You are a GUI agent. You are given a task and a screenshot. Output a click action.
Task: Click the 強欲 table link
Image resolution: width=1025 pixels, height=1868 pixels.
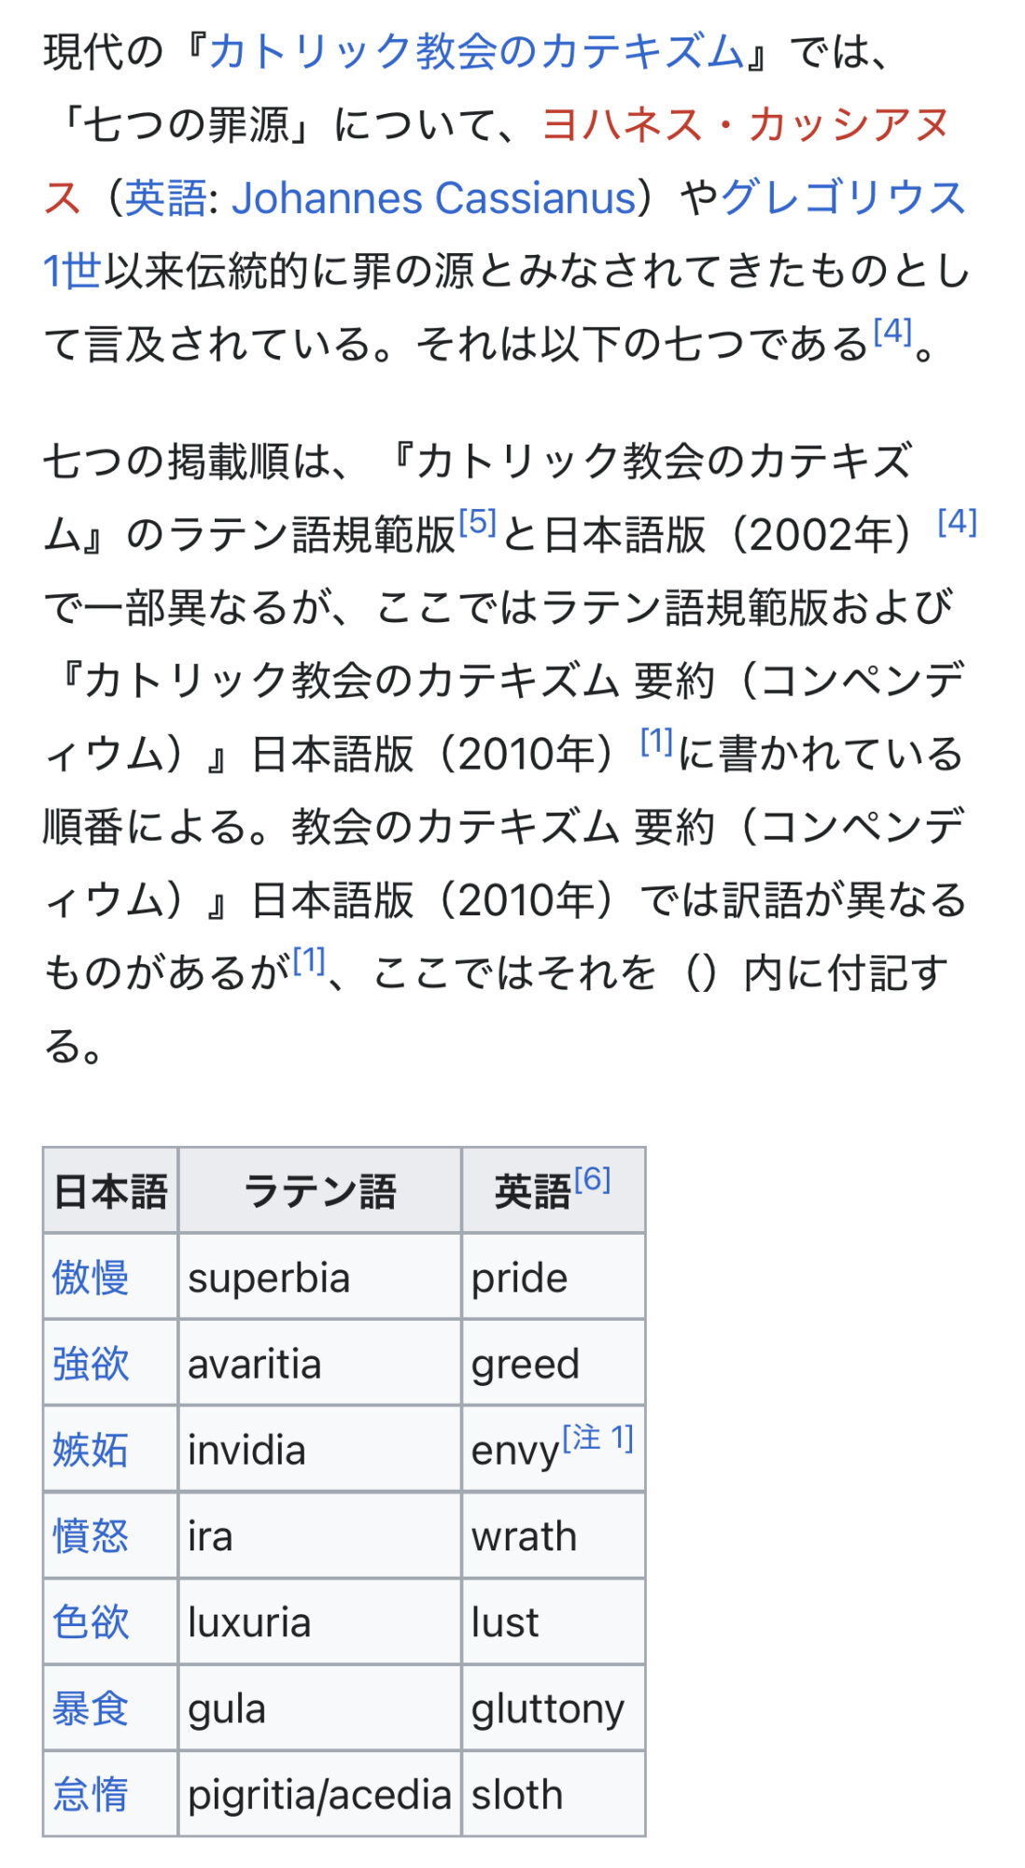(x=91, y=1364)
